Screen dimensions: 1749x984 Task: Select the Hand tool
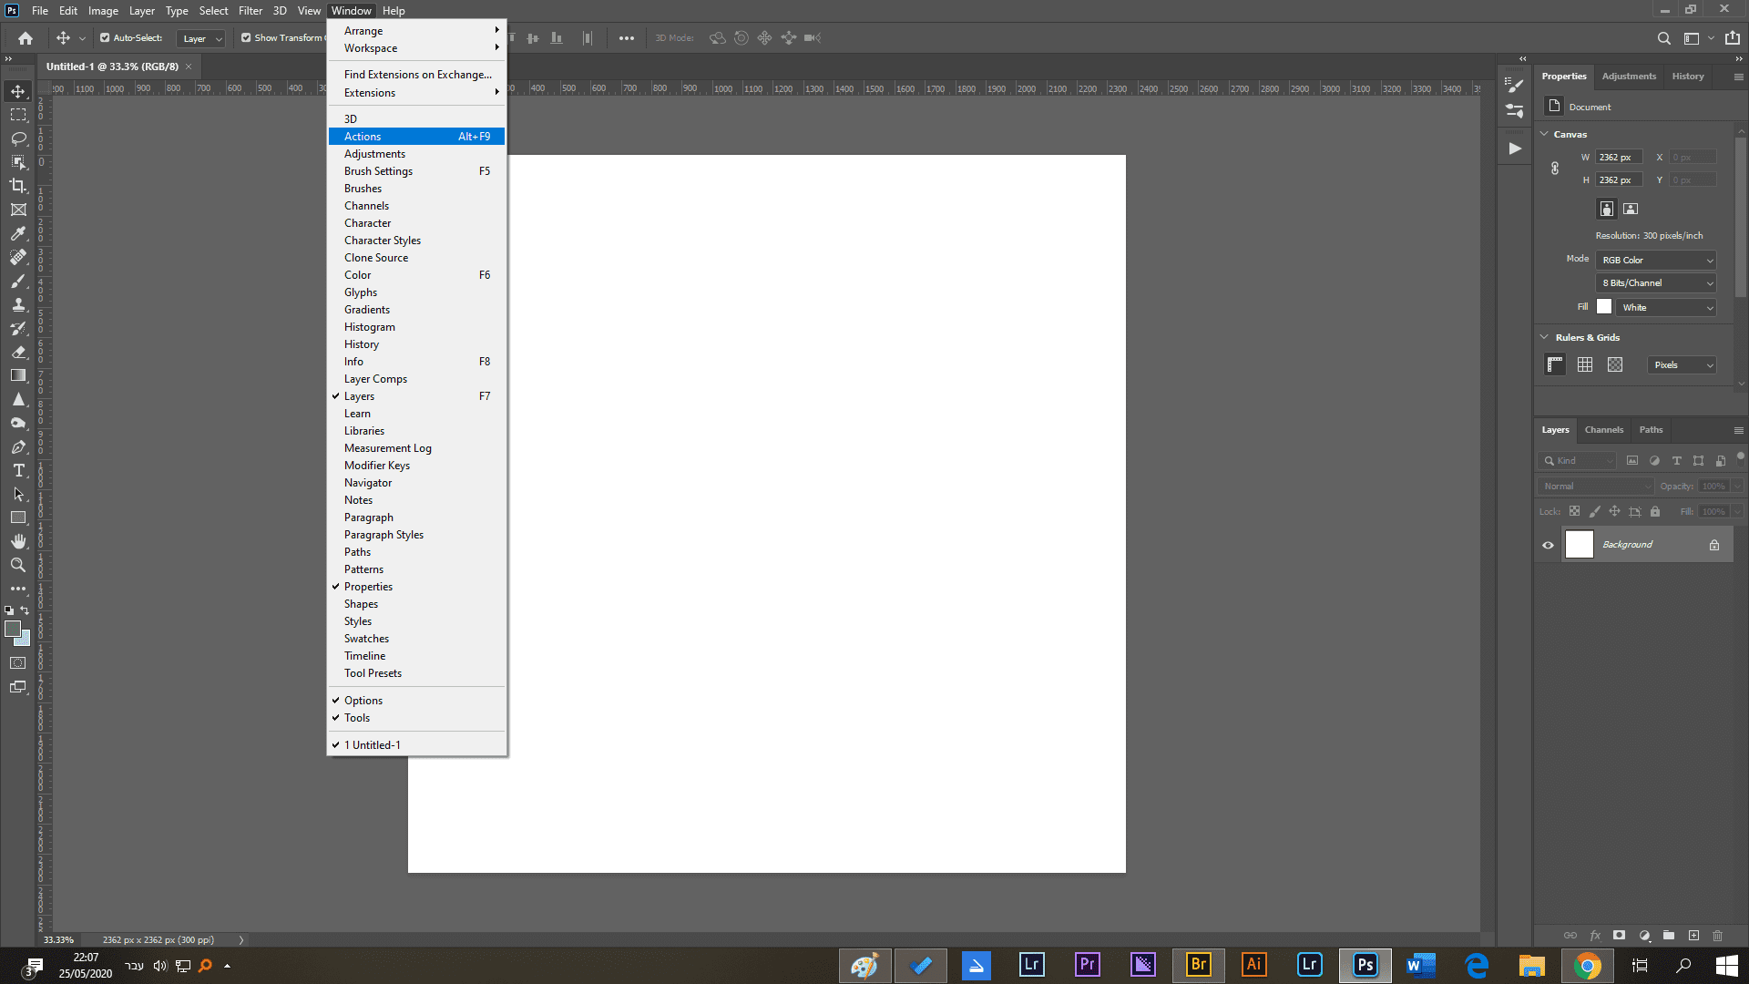(x=18, y=541)
